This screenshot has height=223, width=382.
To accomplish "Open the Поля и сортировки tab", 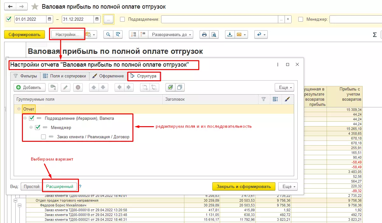I will pyautogui.click(x=65, y=76).
